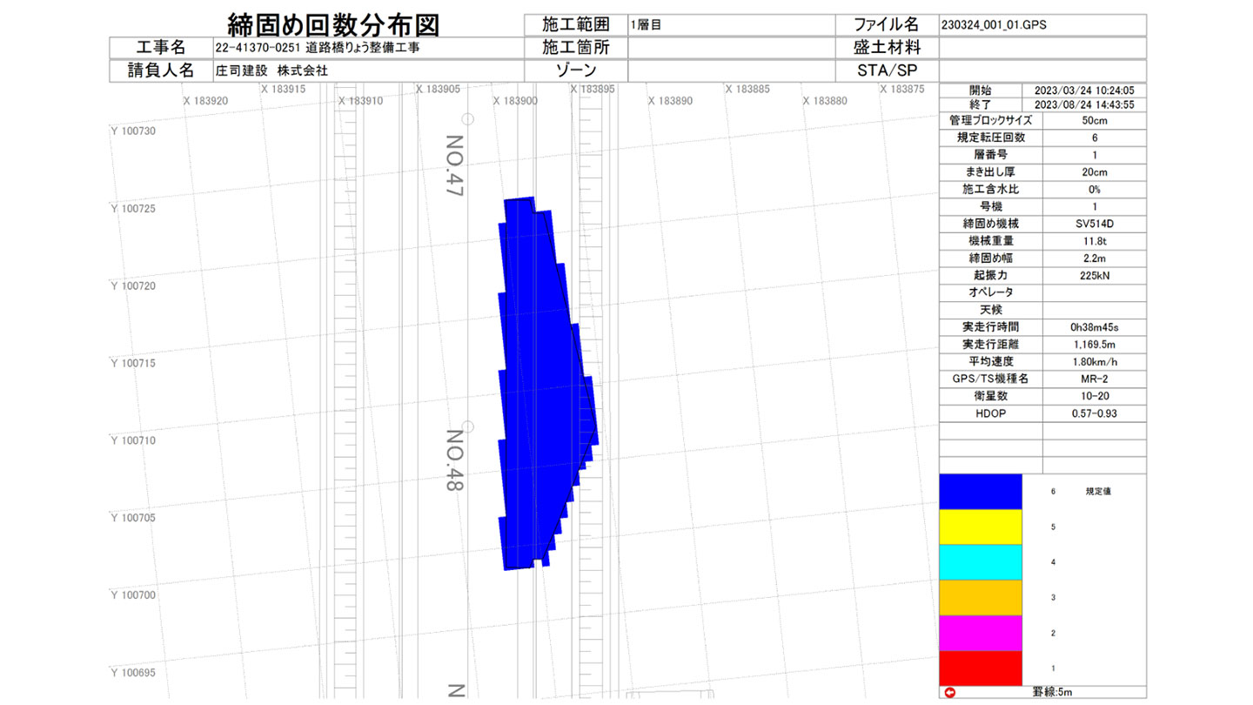Click the orange legend swatch for 3 passes

tap(980, 597)
